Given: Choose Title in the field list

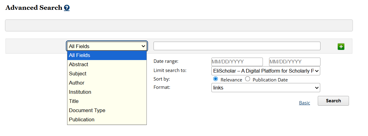Looking at the screenshot, I should (x=107, y=101).
